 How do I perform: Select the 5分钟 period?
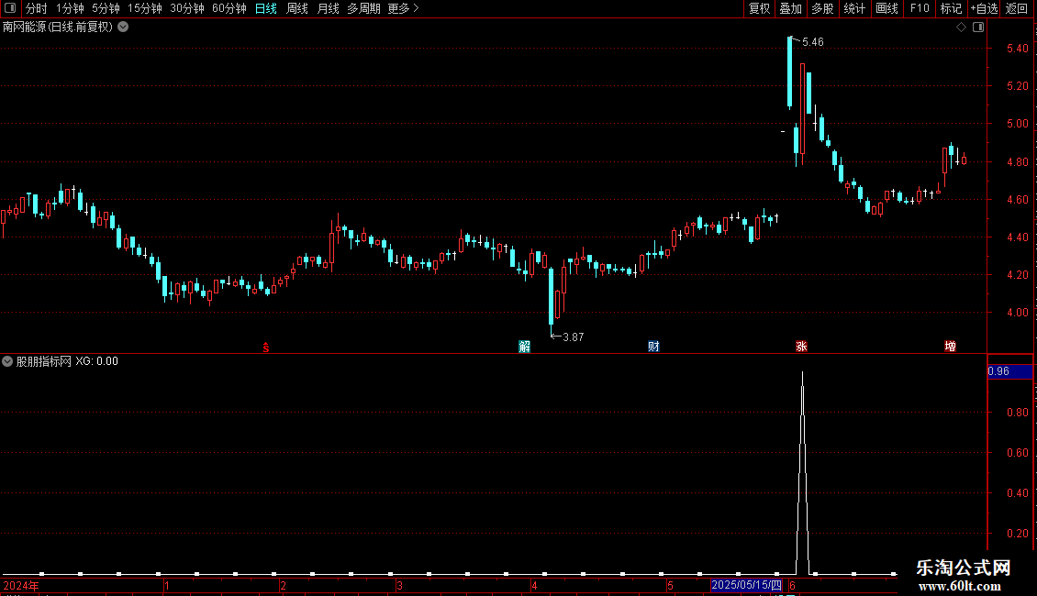pos(106,8)
